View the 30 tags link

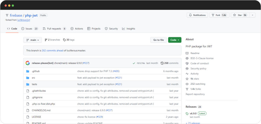69,40
